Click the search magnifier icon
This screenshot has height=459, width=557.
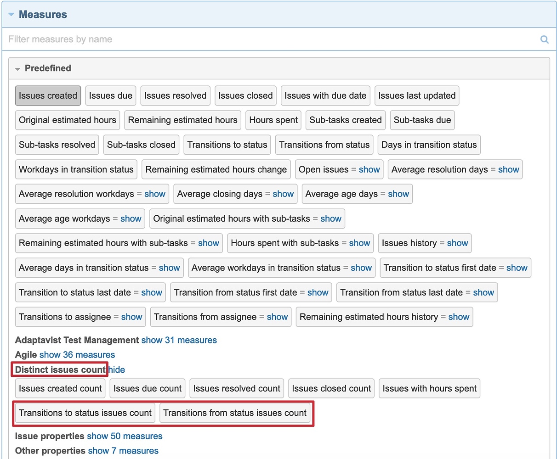(544, 39)
